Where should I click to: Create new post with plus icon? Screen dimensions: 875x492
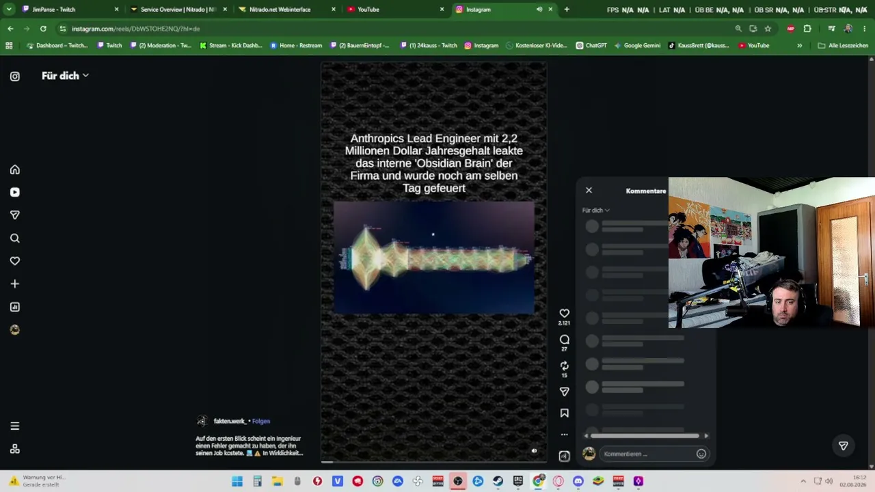[15, 284]
